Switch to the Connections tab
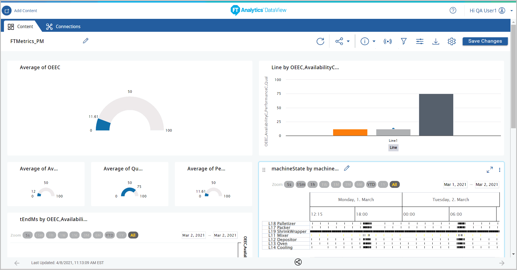Viewport: 517px width, 270px height. (63, 26)
